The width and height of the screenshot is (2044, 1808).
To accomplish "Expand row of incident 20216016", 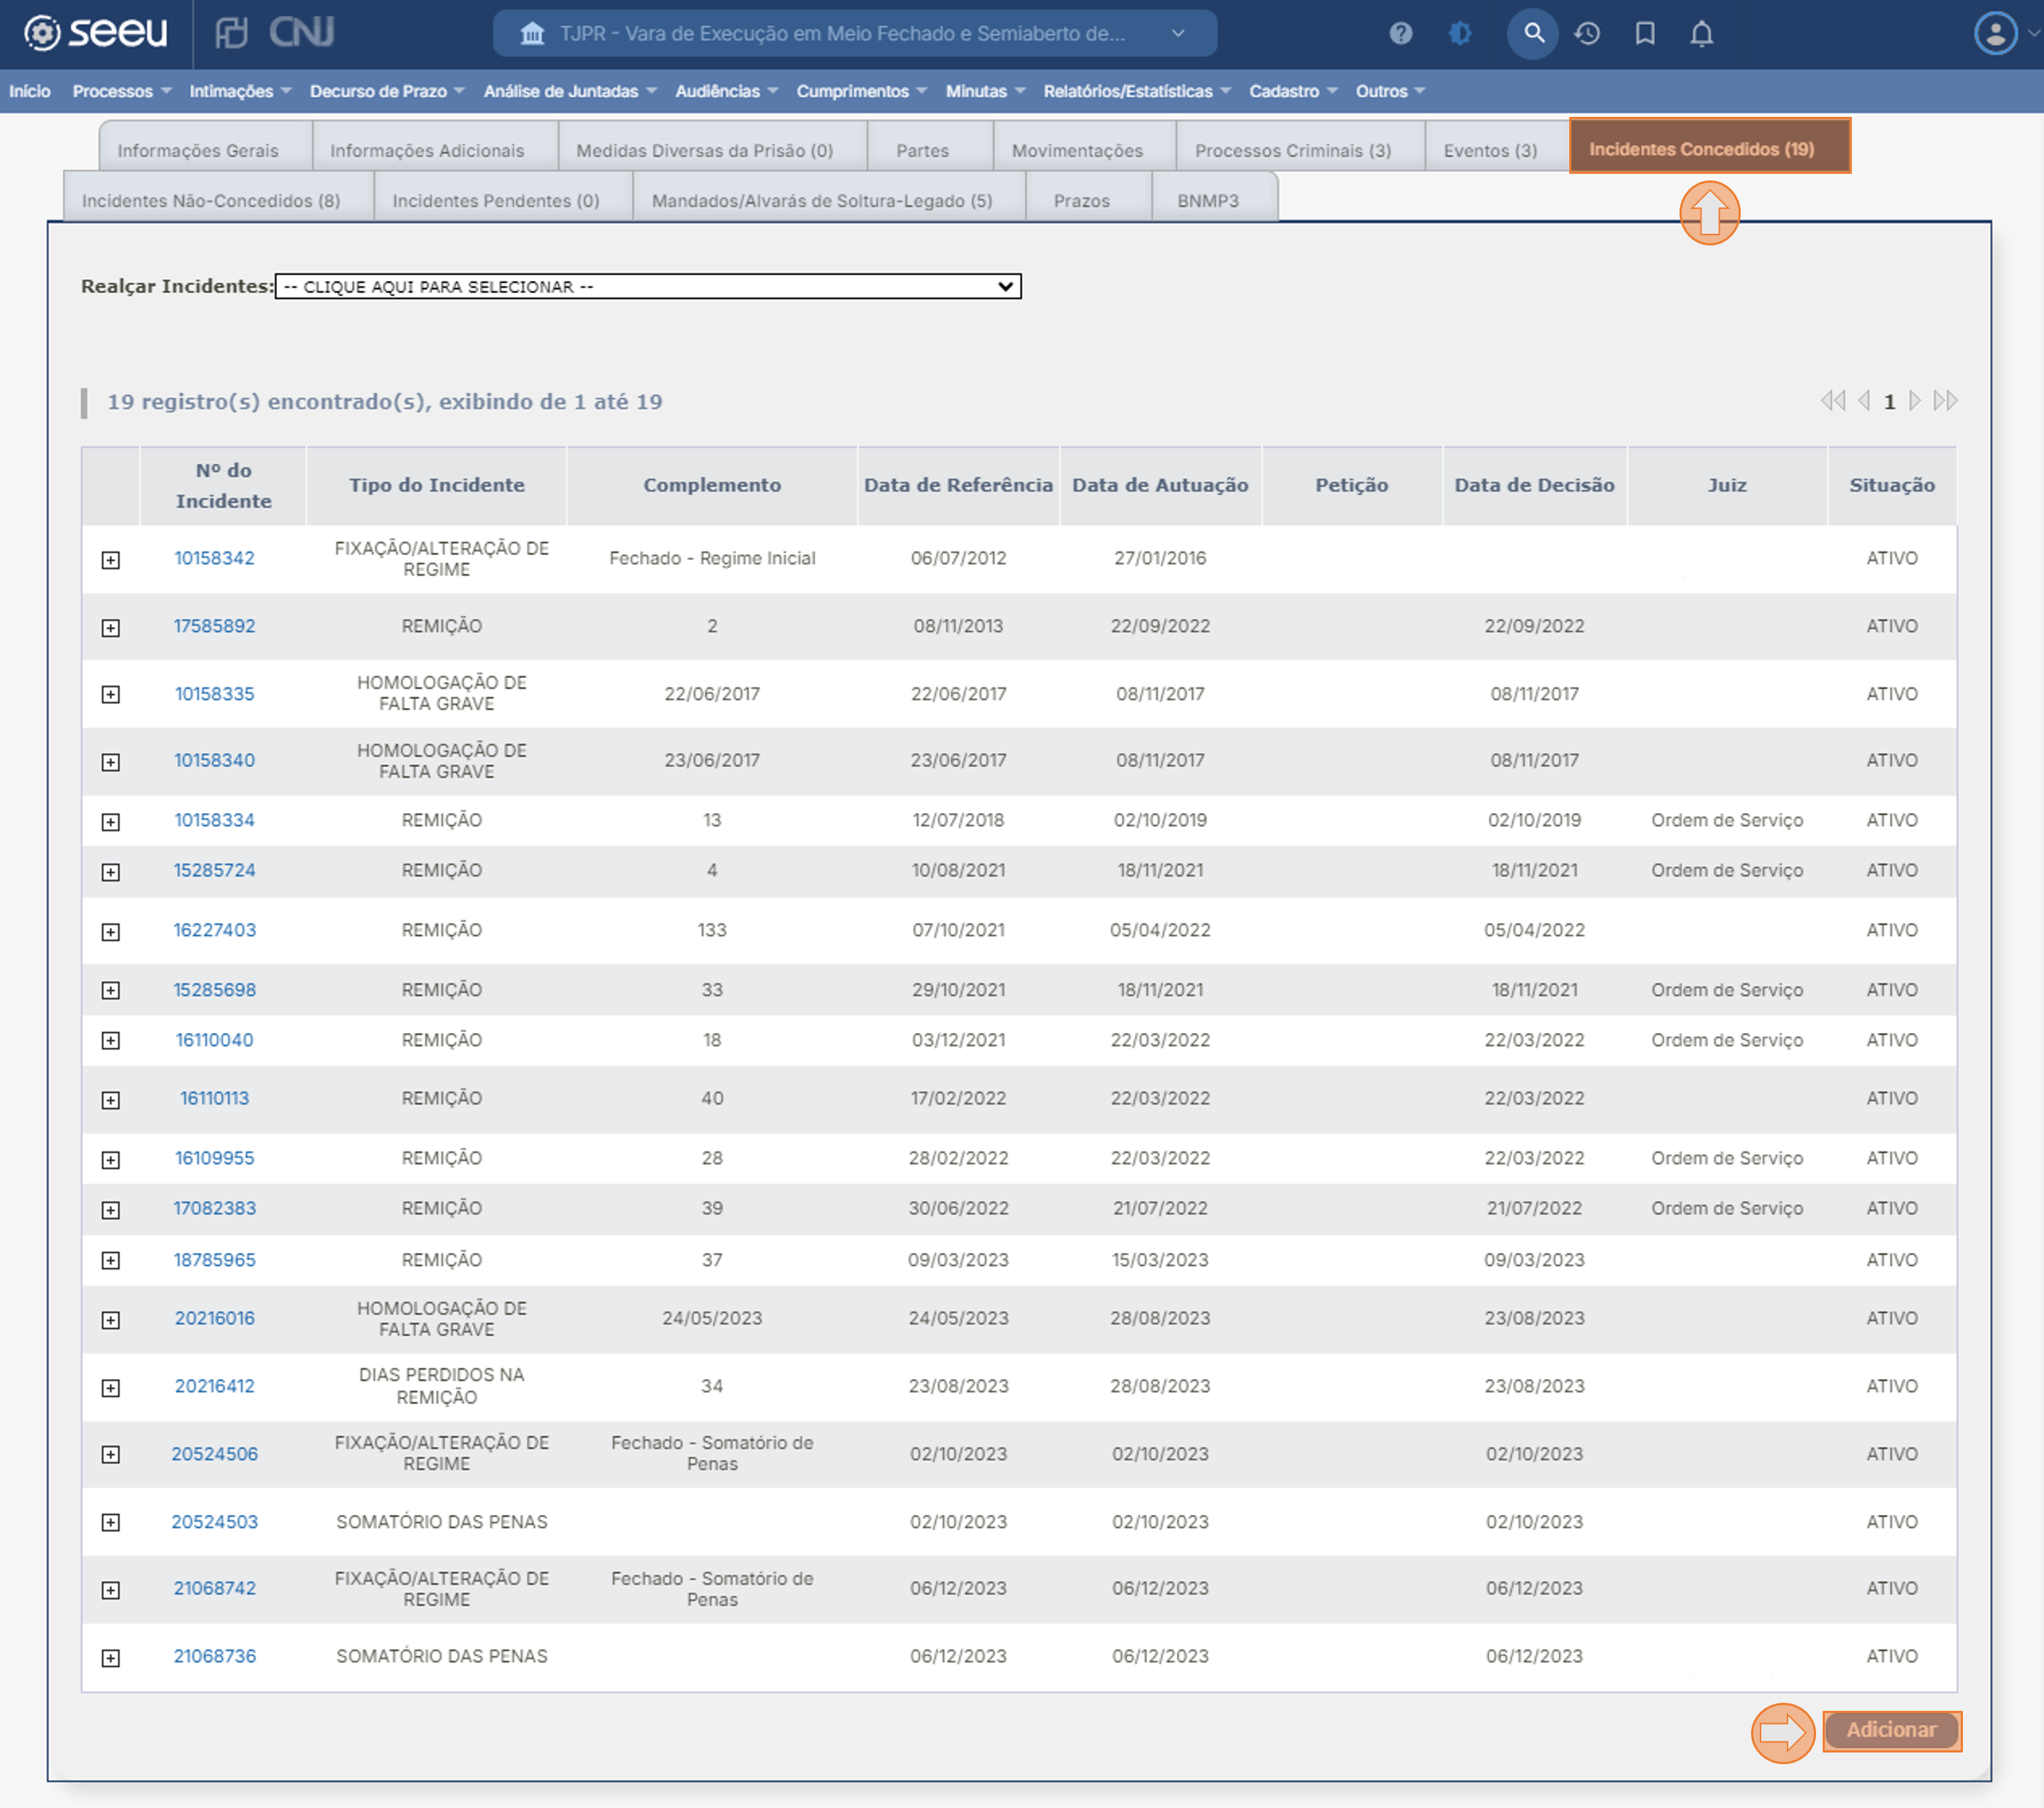I will point(111,1320).
